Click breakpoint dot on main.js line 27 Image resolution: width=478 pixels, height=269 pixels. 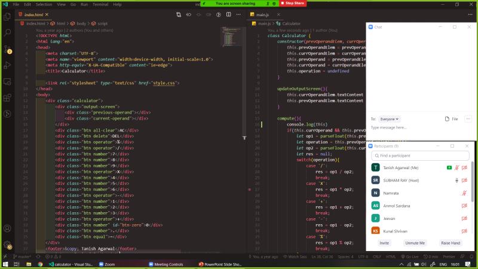coord(250,189)
